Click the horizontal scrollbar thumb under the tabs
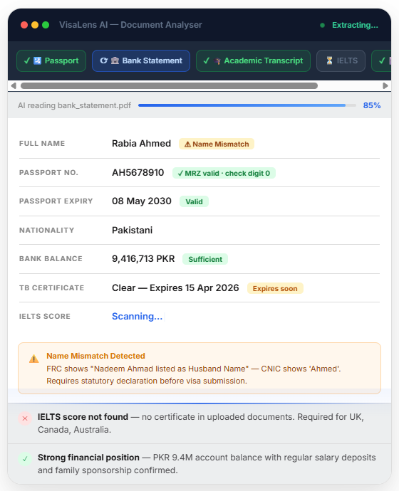The width and height of the screenshot is (399, 491). tap(169, 86)
